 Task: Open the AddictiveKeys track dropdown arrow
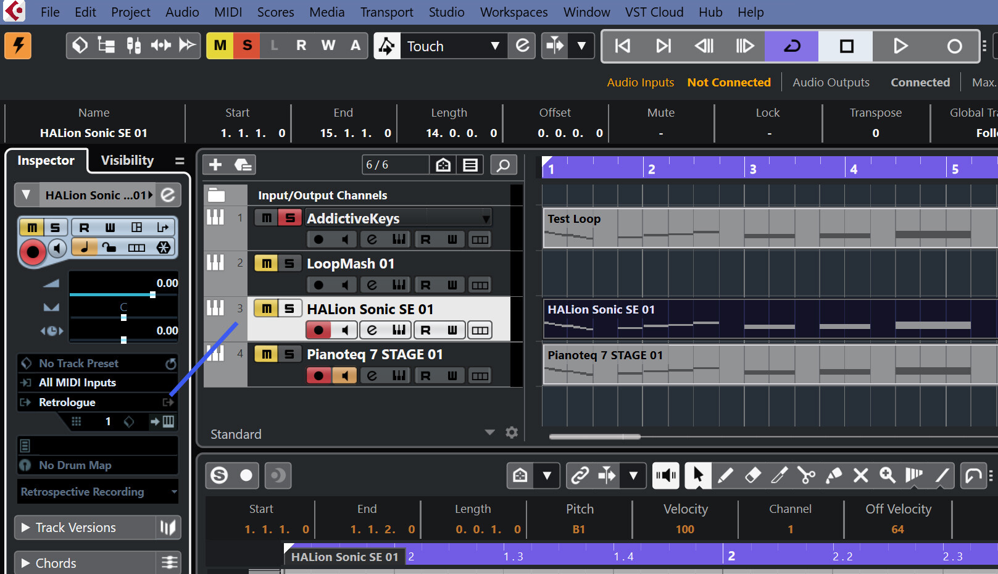tap(486, 218)
